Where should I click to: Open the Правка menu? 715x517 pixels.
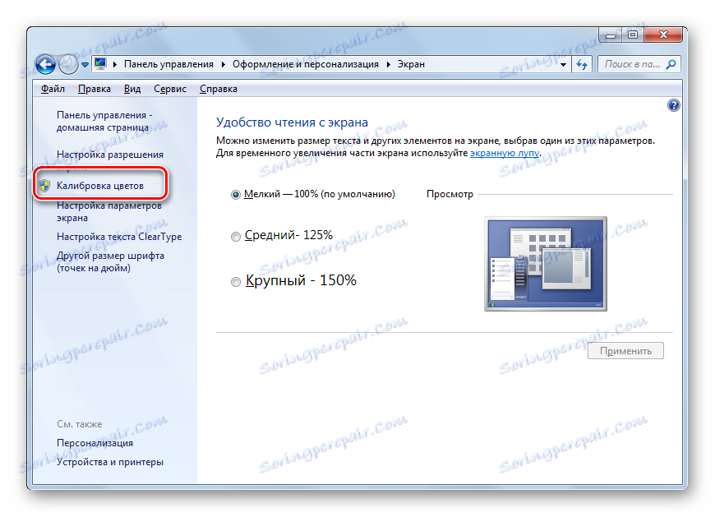pos(95,89)
